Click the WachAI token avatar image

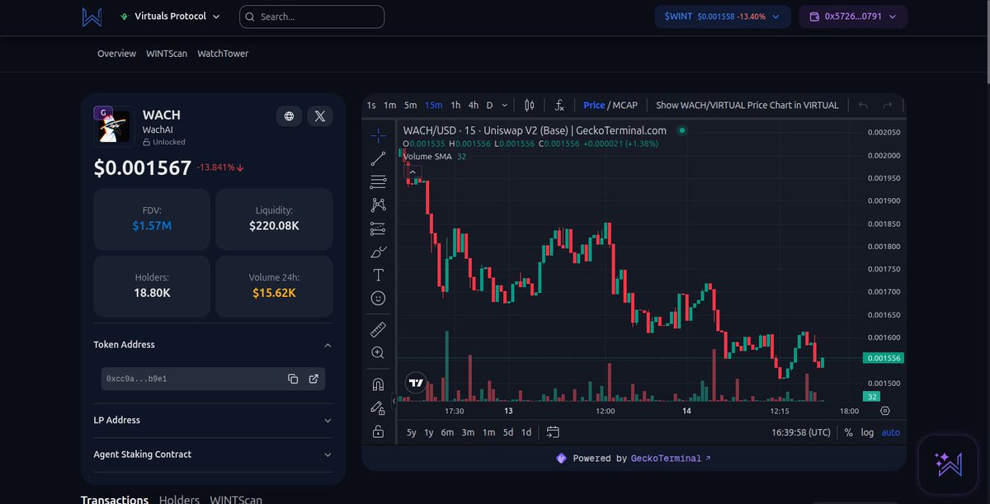click(112, 127)
